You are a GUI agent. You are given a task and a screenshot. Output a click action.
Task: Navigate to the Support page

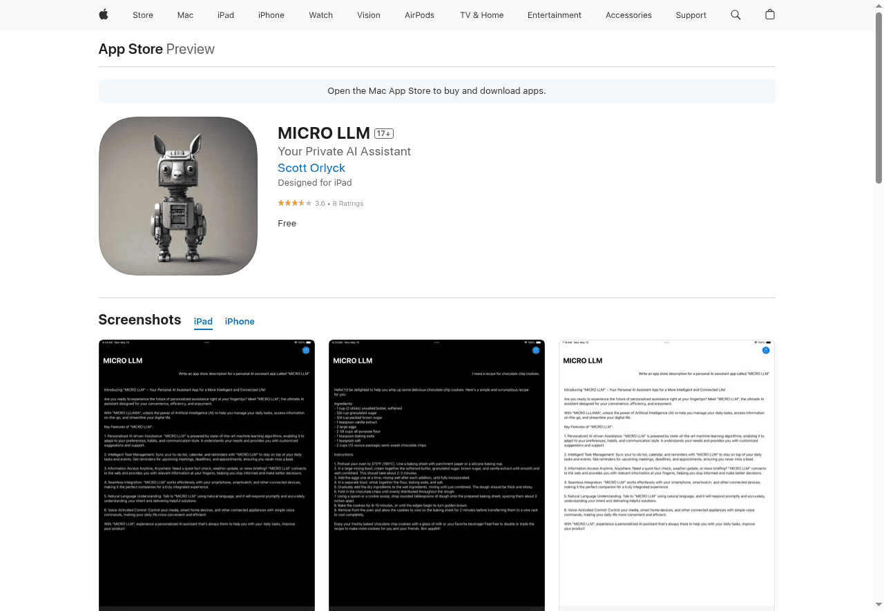(x=691, y=15)
